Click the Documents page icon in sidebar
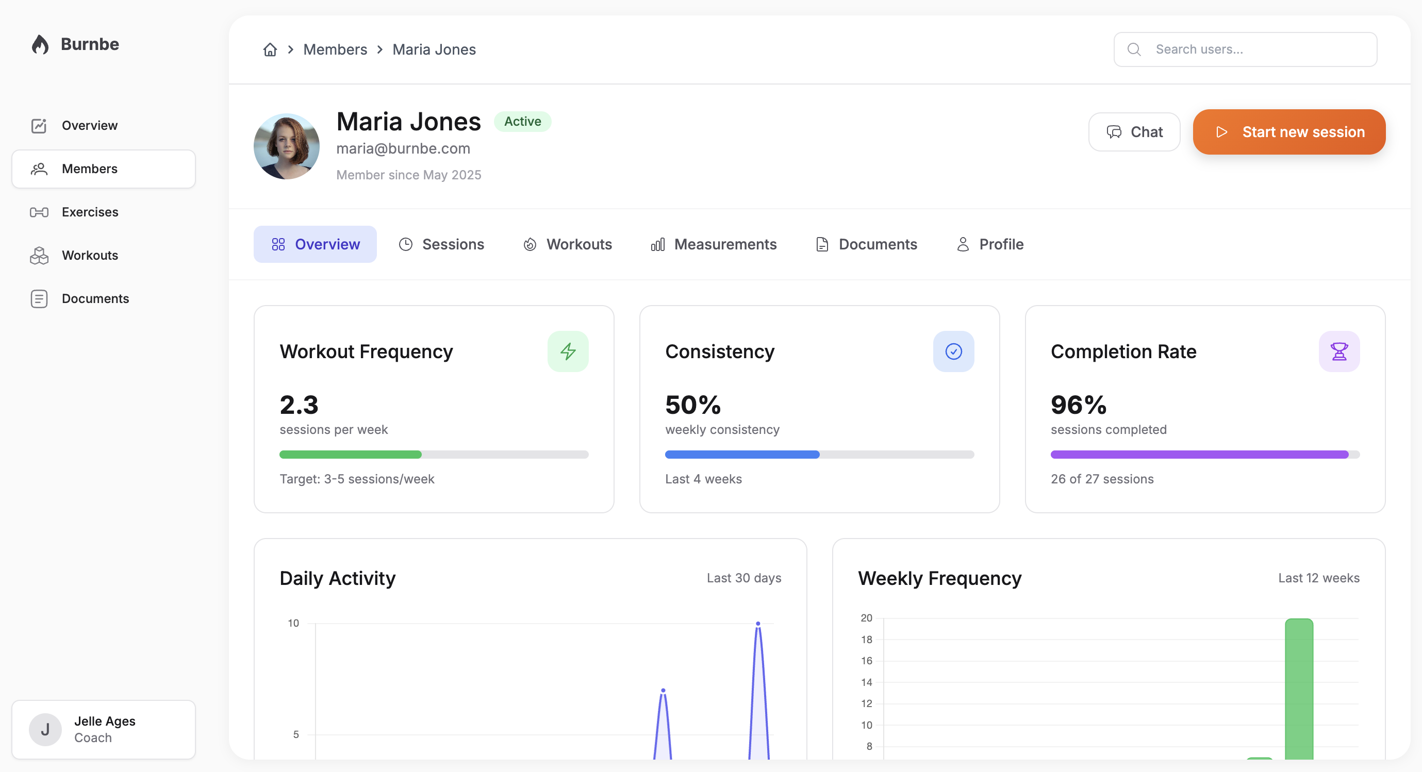This screenshot has height=772, width=1422. point(39,298)
